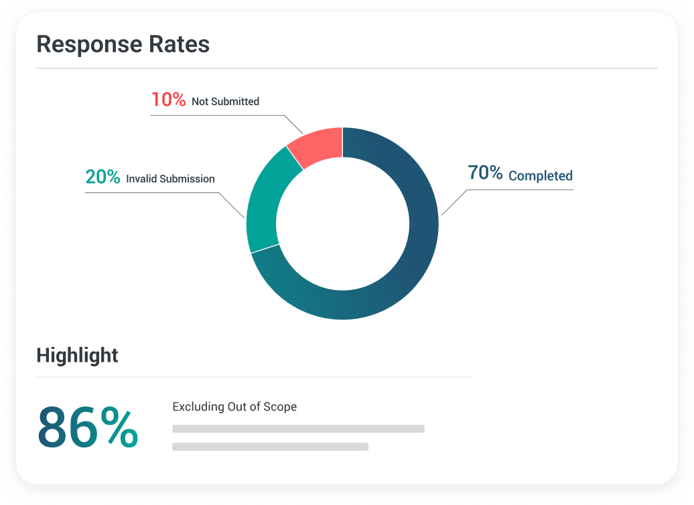The image size is (694, 505).
Task: Select the Not Submitted legend text
Action: [x=225, y=102]
